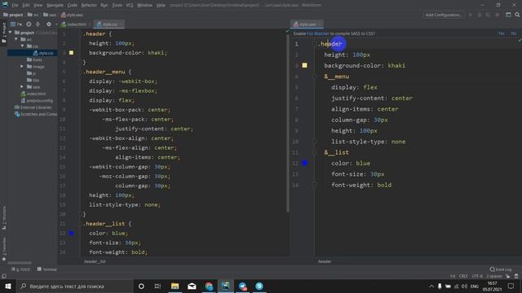Collapse the css folder in tree
522x293 pixels.
(x=22, y=46)
